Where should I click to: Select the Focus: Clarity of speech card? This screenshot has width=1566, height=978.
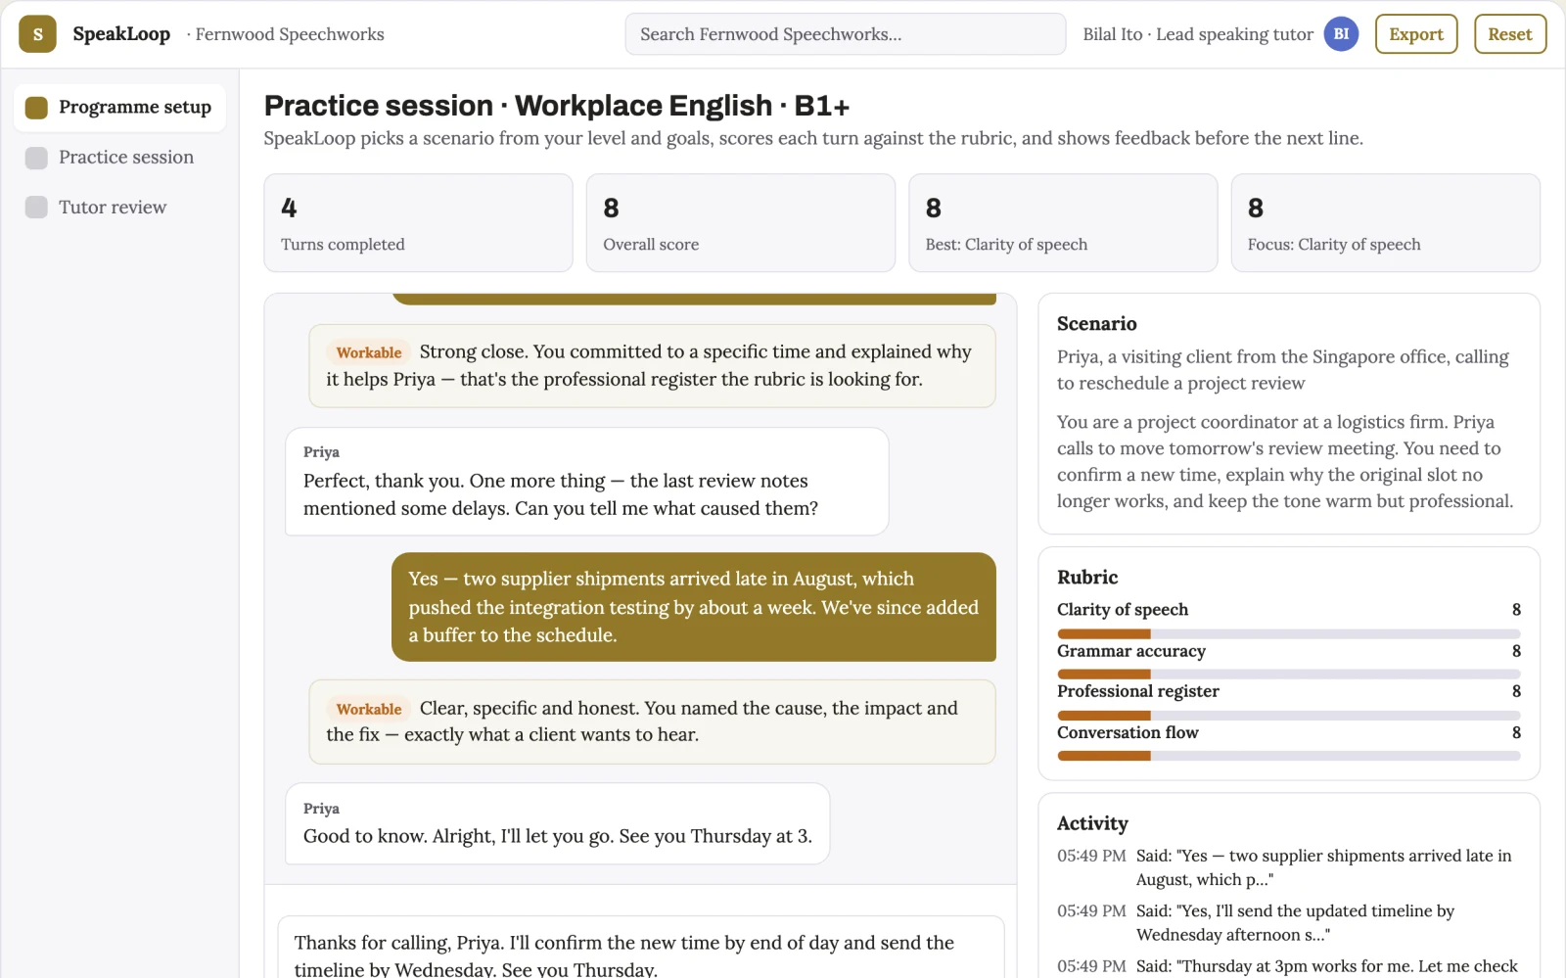(x=1386, y=223)
